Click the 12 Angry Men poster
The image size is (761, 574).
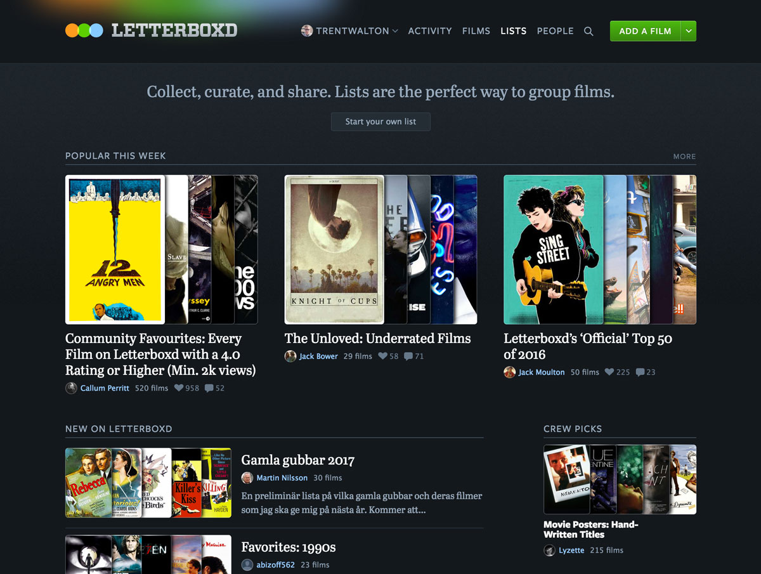click(115, 250)
